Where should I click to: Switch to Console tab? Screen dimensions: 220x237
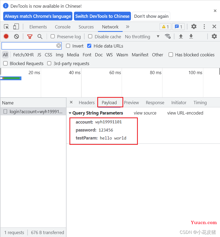coord(63,27)
